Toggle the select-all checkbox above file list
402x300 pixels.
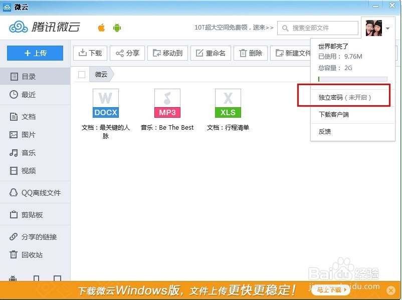coord(81,74)
